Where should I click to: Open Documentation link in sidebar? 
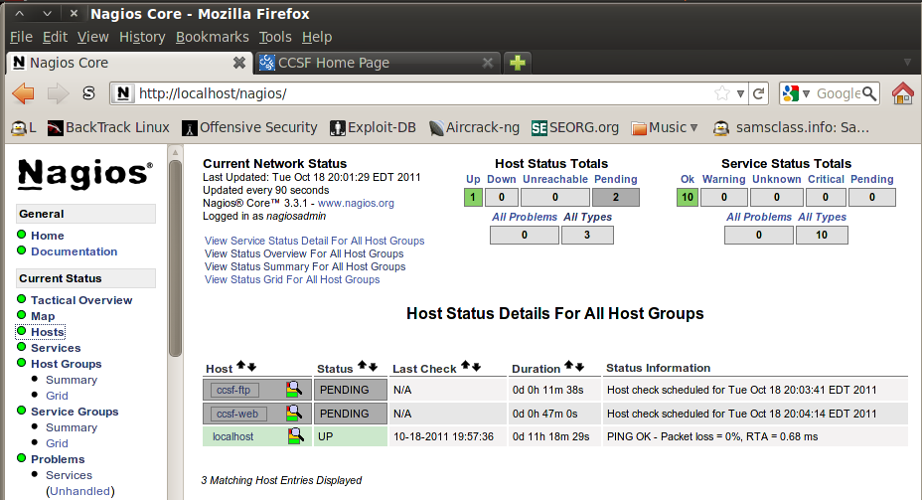(75, 251)
